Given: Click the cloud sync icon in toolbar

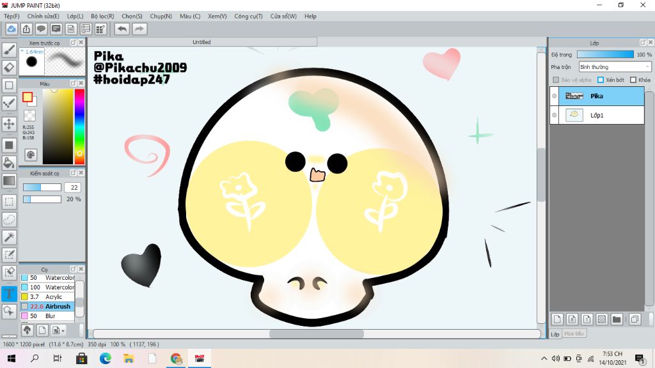Looking at the screenshot, I should 12,29.
